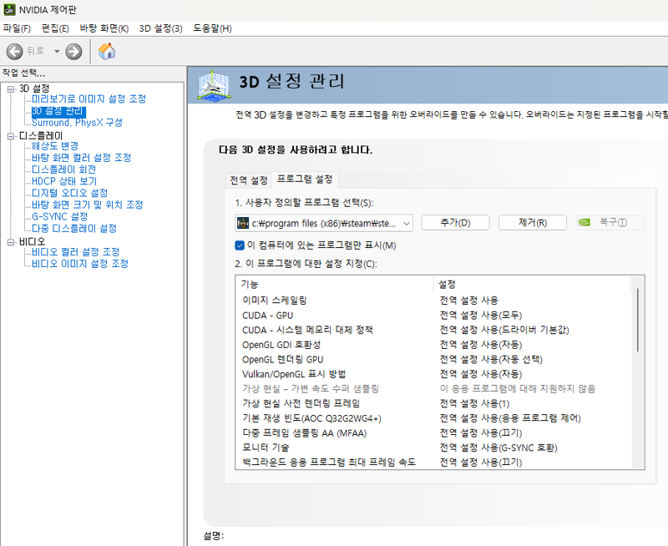
Task: Click 전역 설정 사용(드라이버 기본값) value
Action: [x=504, y=330]
